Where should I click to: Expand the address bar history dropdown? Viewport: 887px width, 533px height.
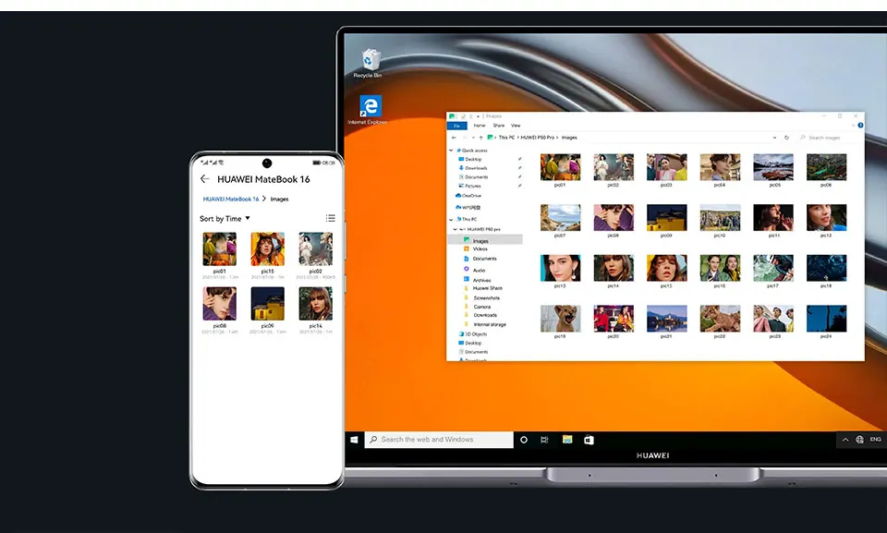[774, 138]
